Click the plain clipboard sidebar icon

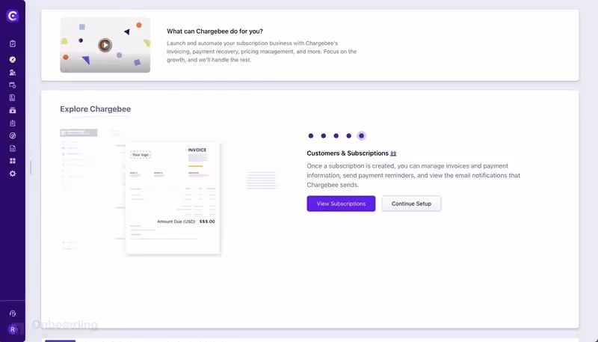pyautogui.click(x=13, y=123)
